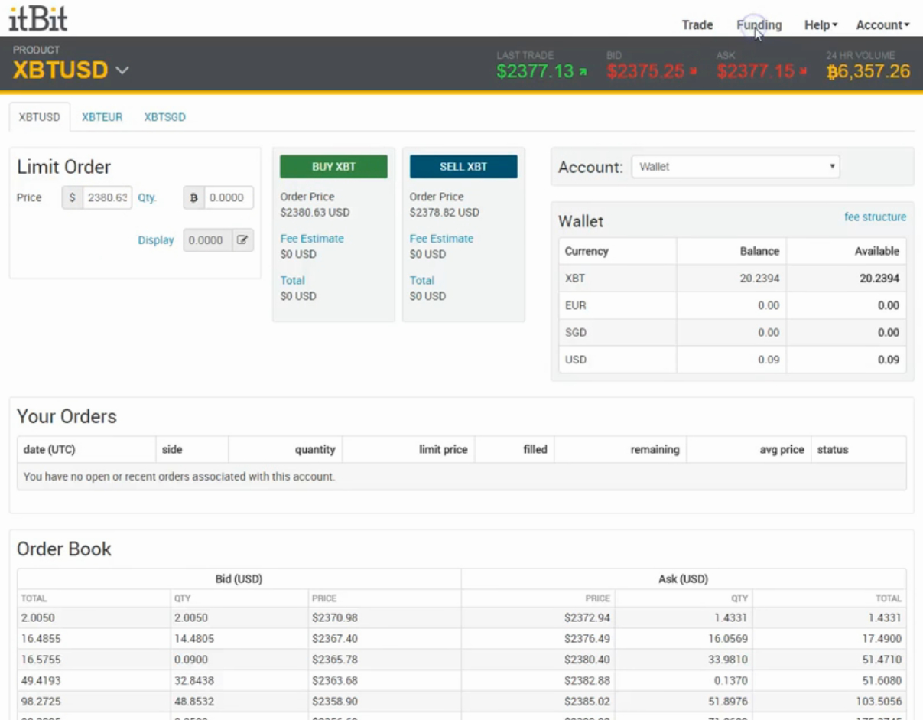This screenshot has width=923, height=720.
Task: Focus the Qty input field
Action: coord(229,197)
